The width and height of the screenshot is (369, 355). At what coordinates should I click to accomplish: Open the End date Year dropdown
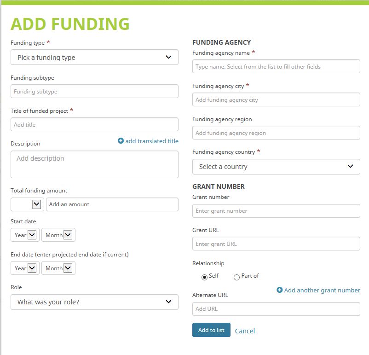click(x=25, y=268)
